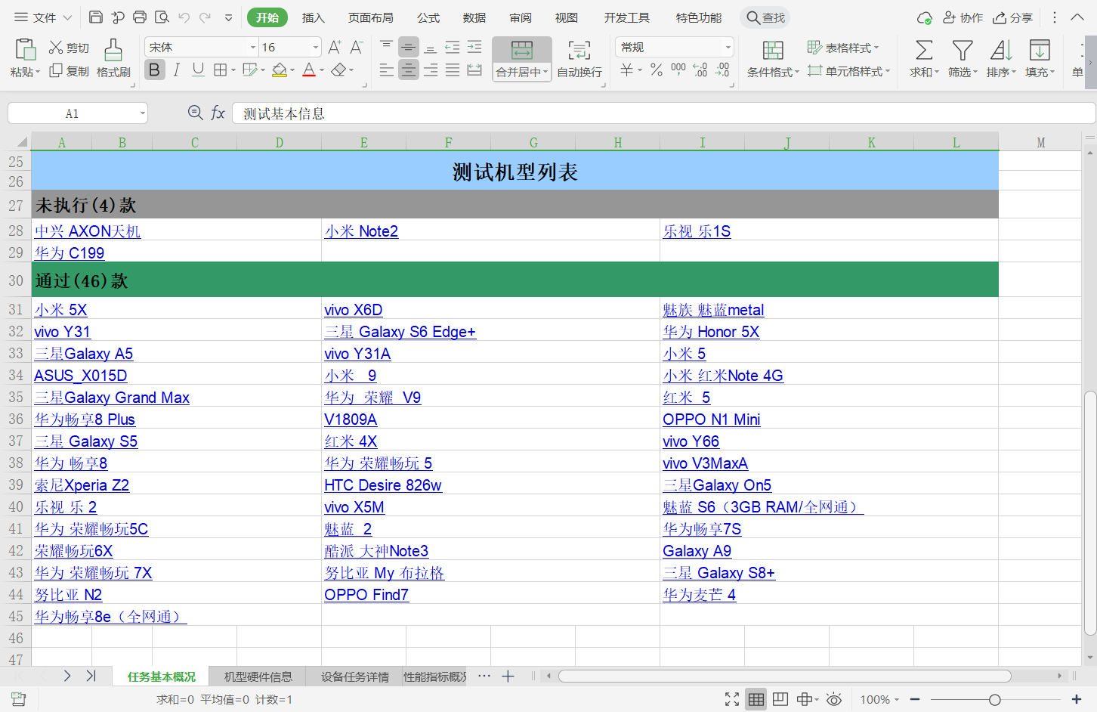Increase font size with A+ icon
This screenshot has height=712, width=1097.
(x=335, y=48)
